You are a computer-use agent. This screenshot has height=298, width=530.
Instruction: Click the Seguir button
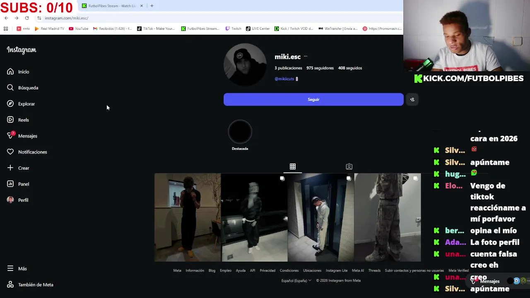tap(313, 99)
